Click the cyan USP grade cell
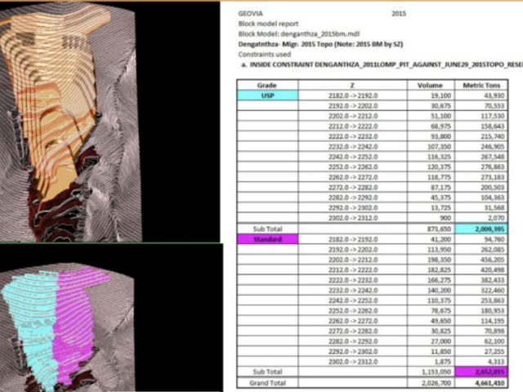The height and width of the screenshot is (392, 523). 267,96
